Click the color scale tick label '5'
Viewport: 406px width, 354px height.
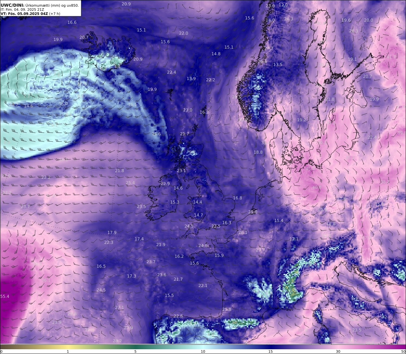(x=135, y=351)
